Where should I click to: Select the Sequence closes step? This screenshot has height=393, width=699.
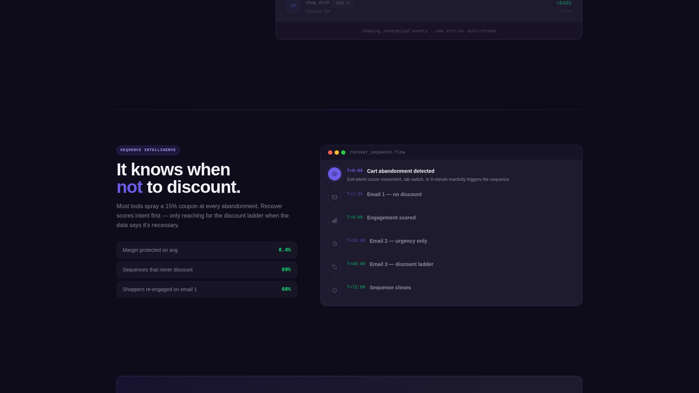[x=390, y=287]
